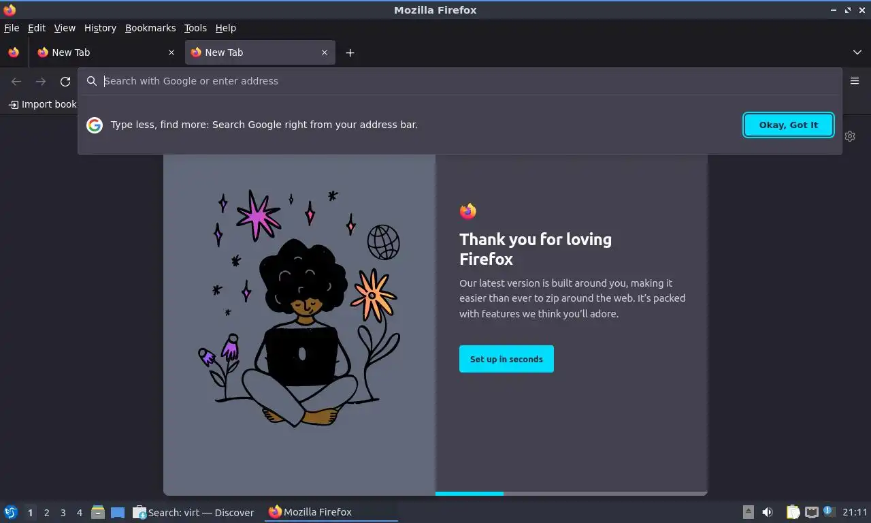Screen dimensions: 871x523
Task: Click the Firefox logo above Thank you heading
Action: 467,211
